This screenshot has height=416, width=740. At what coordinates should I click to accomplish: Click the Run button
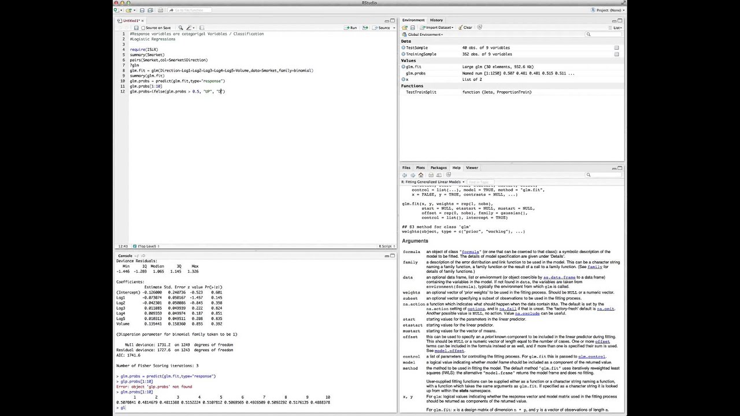351,28
